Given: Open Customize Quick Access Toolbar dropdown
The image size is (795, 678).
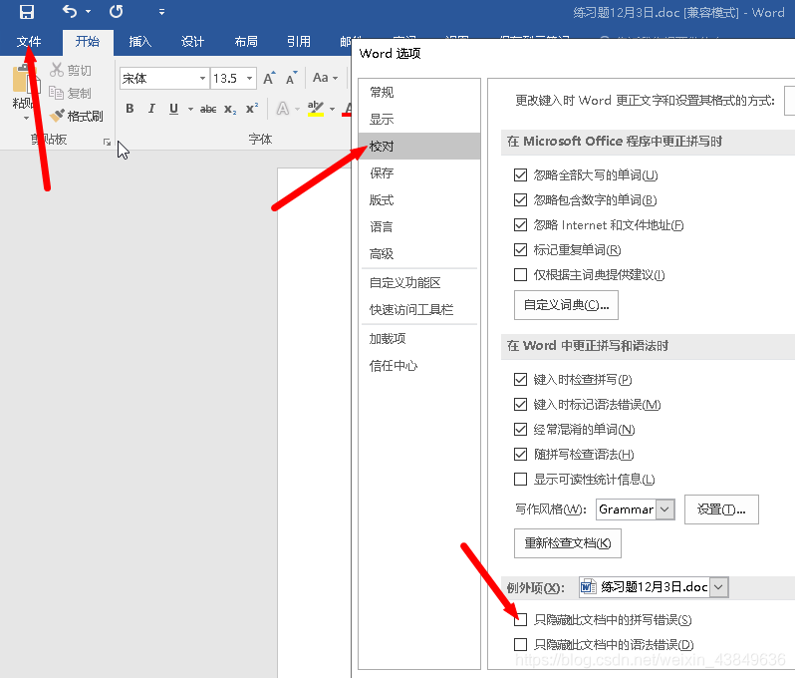Looking at the screenshot, I should tap(161, 12).
